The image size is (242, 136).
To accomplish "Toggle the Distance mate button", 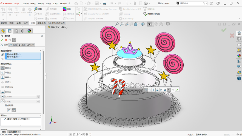I will click(2, 97).
